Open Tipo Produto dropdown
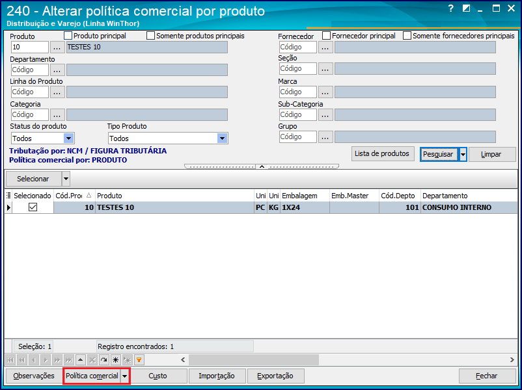This screenshot has height=390, width=522. (222, 138)
